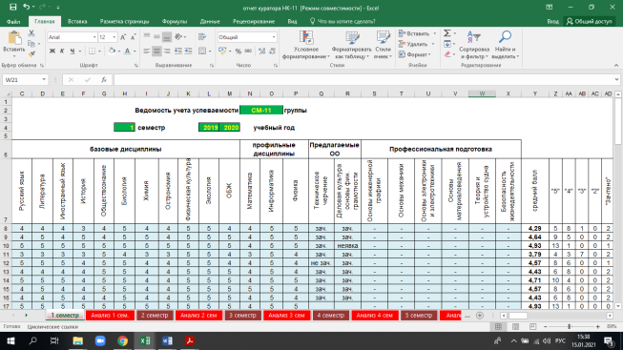Click the insert function fx icon
Image resolution: width=623 pixels, height=350 pixels.
tap(104, 80)
